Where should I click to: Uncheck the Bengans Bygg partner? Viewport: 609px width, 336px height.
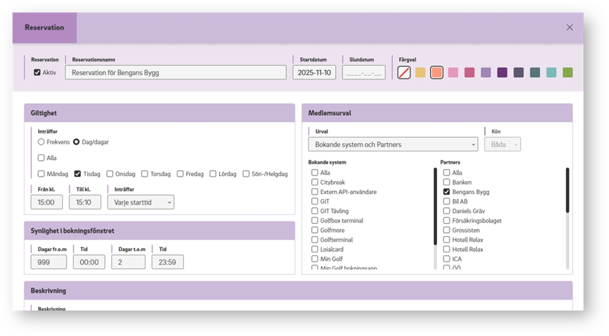pos(447,192)
